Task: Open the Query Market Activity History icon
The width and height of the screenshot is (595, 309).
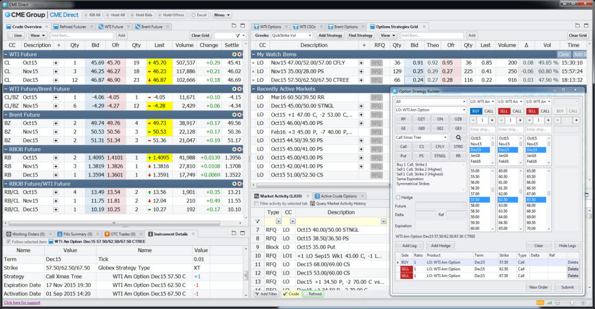Action: 311,204
